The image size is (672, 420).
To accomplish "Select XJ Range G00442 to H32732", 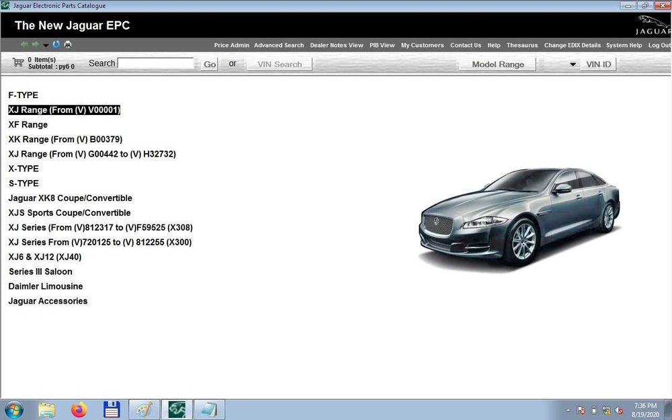I will tap(92, 154).
